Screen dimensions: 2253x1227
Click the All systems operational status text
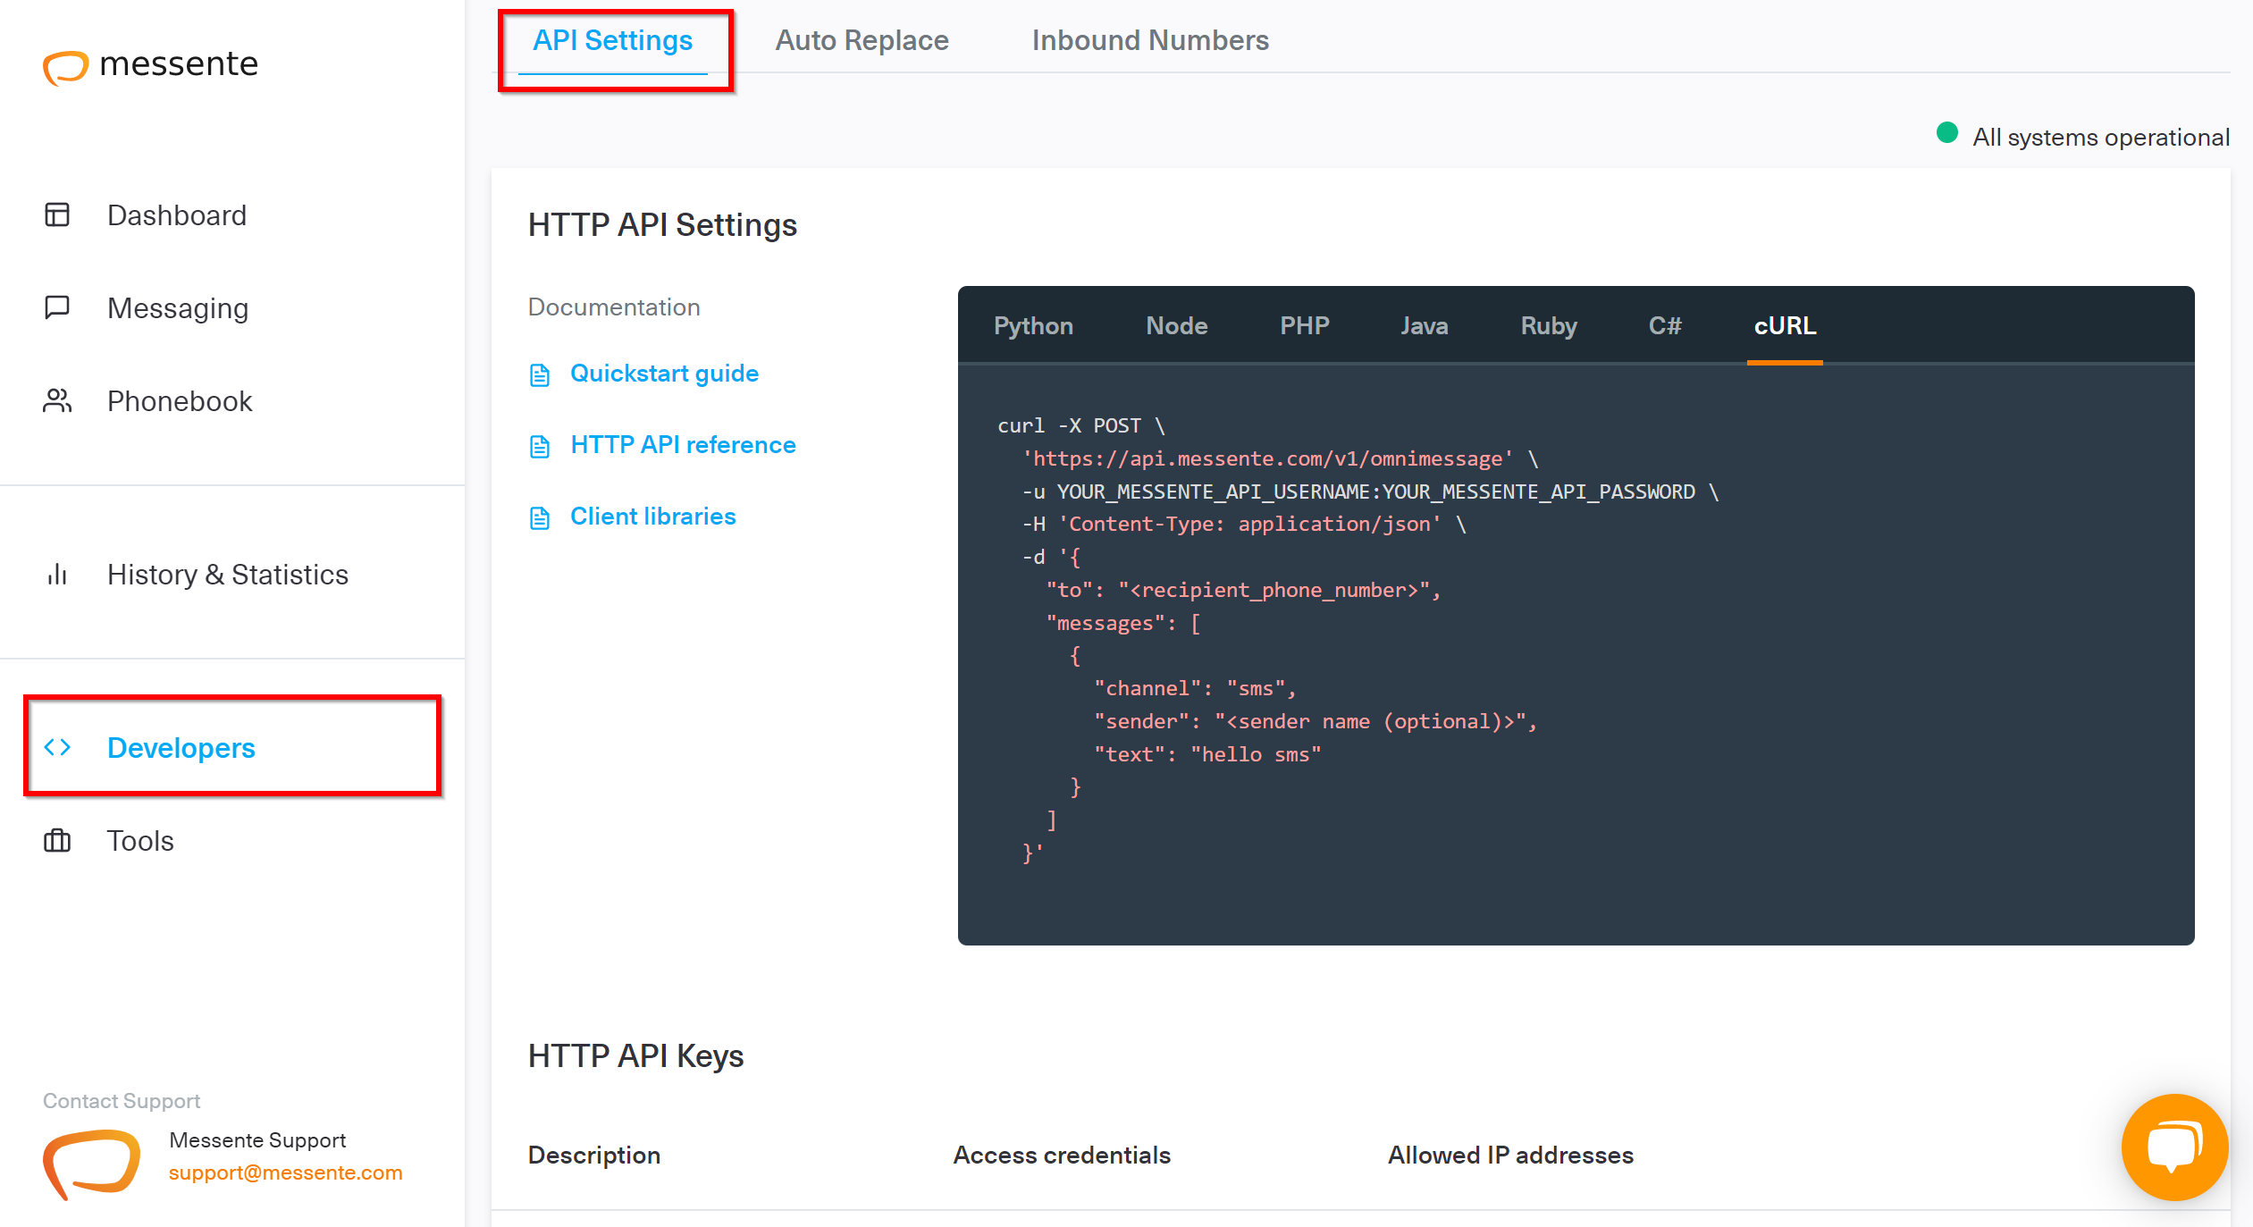(x=2100, y=138)
